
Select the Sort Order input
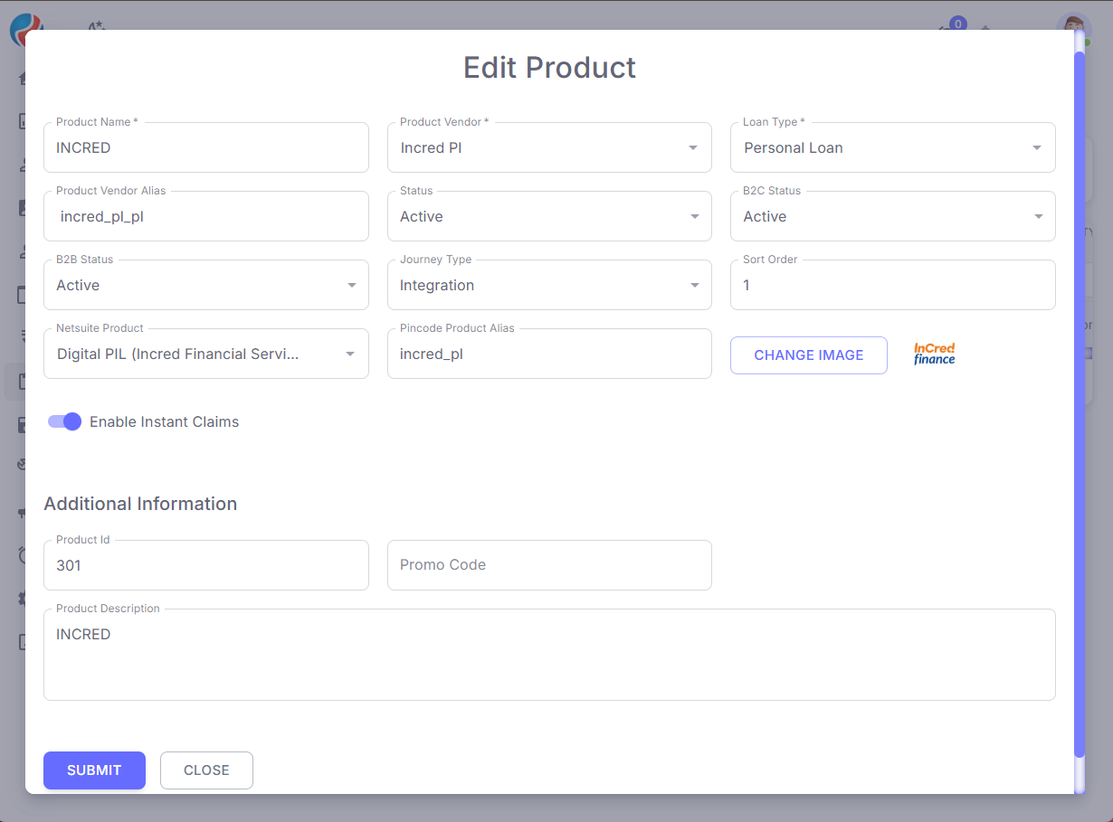coord(892,285)
